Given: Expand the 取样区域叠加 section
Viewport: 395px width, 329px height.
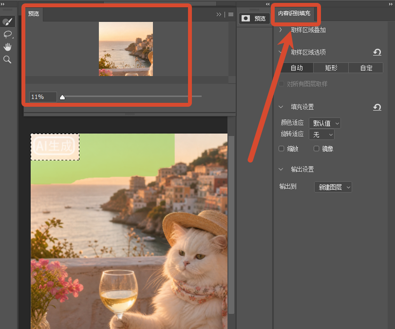Looking at the screenshot, I should [281, 30].
